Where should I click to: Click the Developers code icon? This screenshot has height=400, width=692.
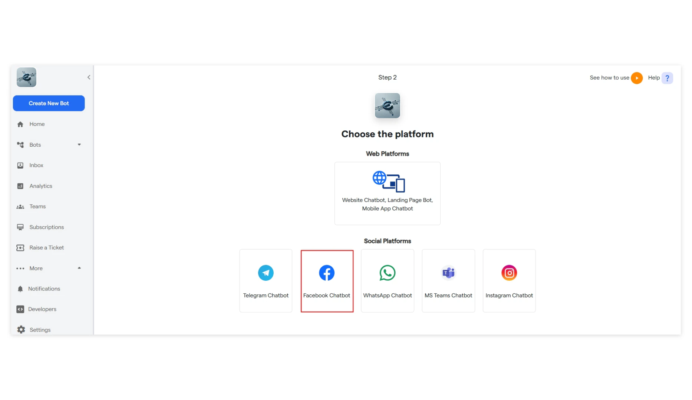click(x=20, y=309)
